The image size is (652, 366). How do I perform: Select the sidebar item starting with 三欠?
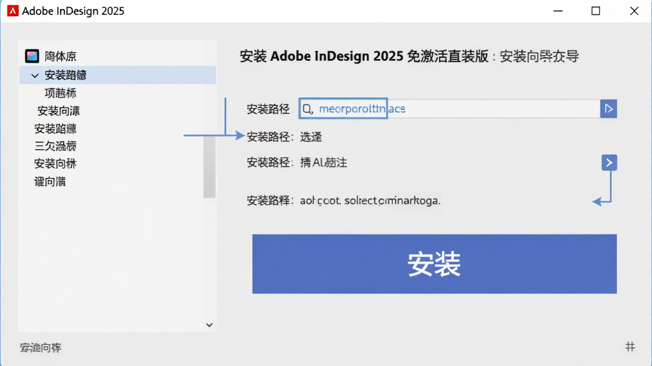coord(55,146)
